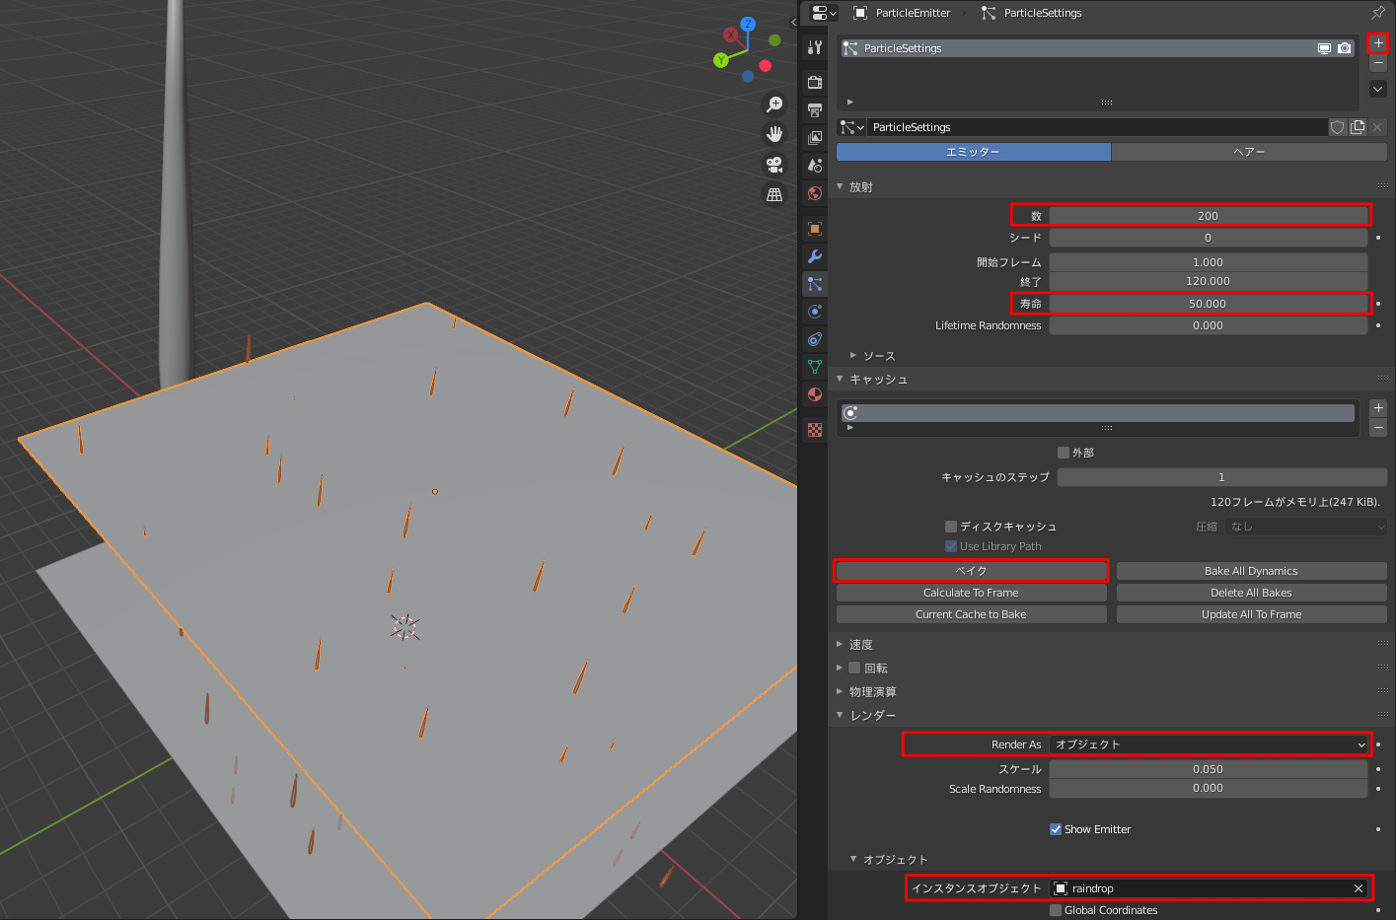Open the Render properties tab
The height and width of the screenshot is (920, 1396).
click(815, 83)
